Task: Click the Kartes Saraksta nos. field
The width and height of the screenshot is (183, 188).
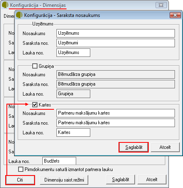Action: coord(116,123)
